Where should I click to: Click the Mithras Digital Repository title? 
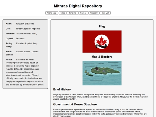click(x=78, y=6)
